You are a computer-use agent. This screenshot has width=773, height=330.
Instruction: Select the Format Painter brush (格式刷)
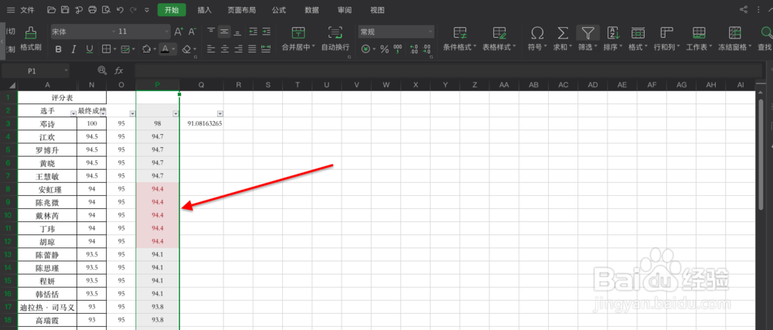coord(31,39)
